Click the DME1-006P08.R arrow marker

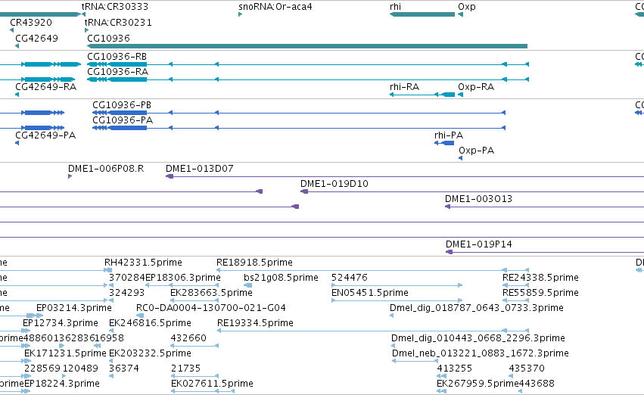point(70,176)
